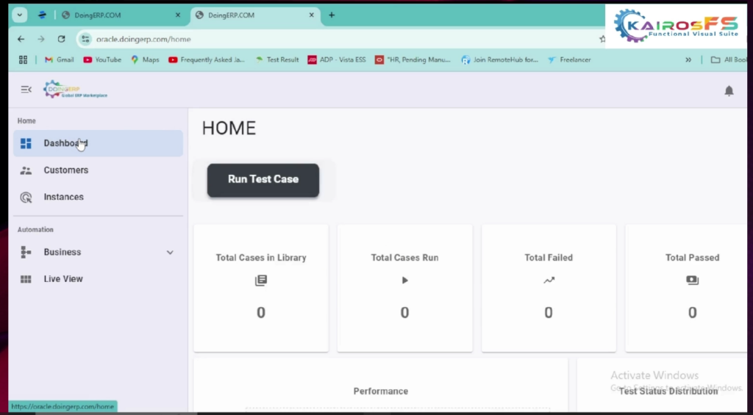Open the YouTube bookmark
Image resolution: width=753 pixels, height=415 pixels.
[102, 60]
